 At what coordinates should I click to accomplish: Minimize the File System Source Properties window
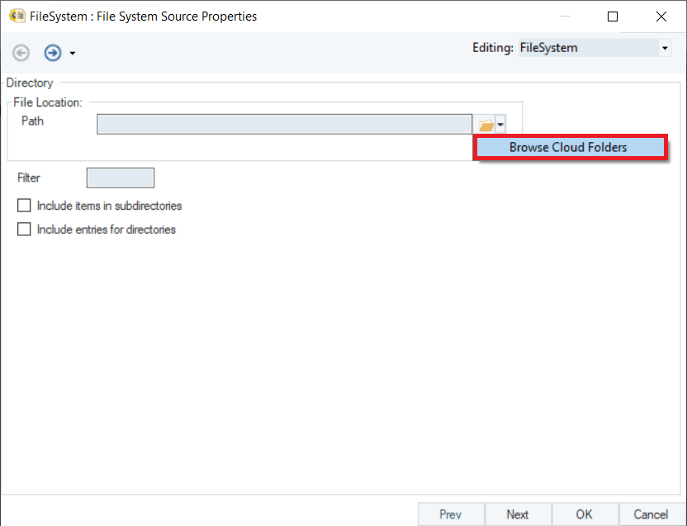pos(565,17)
